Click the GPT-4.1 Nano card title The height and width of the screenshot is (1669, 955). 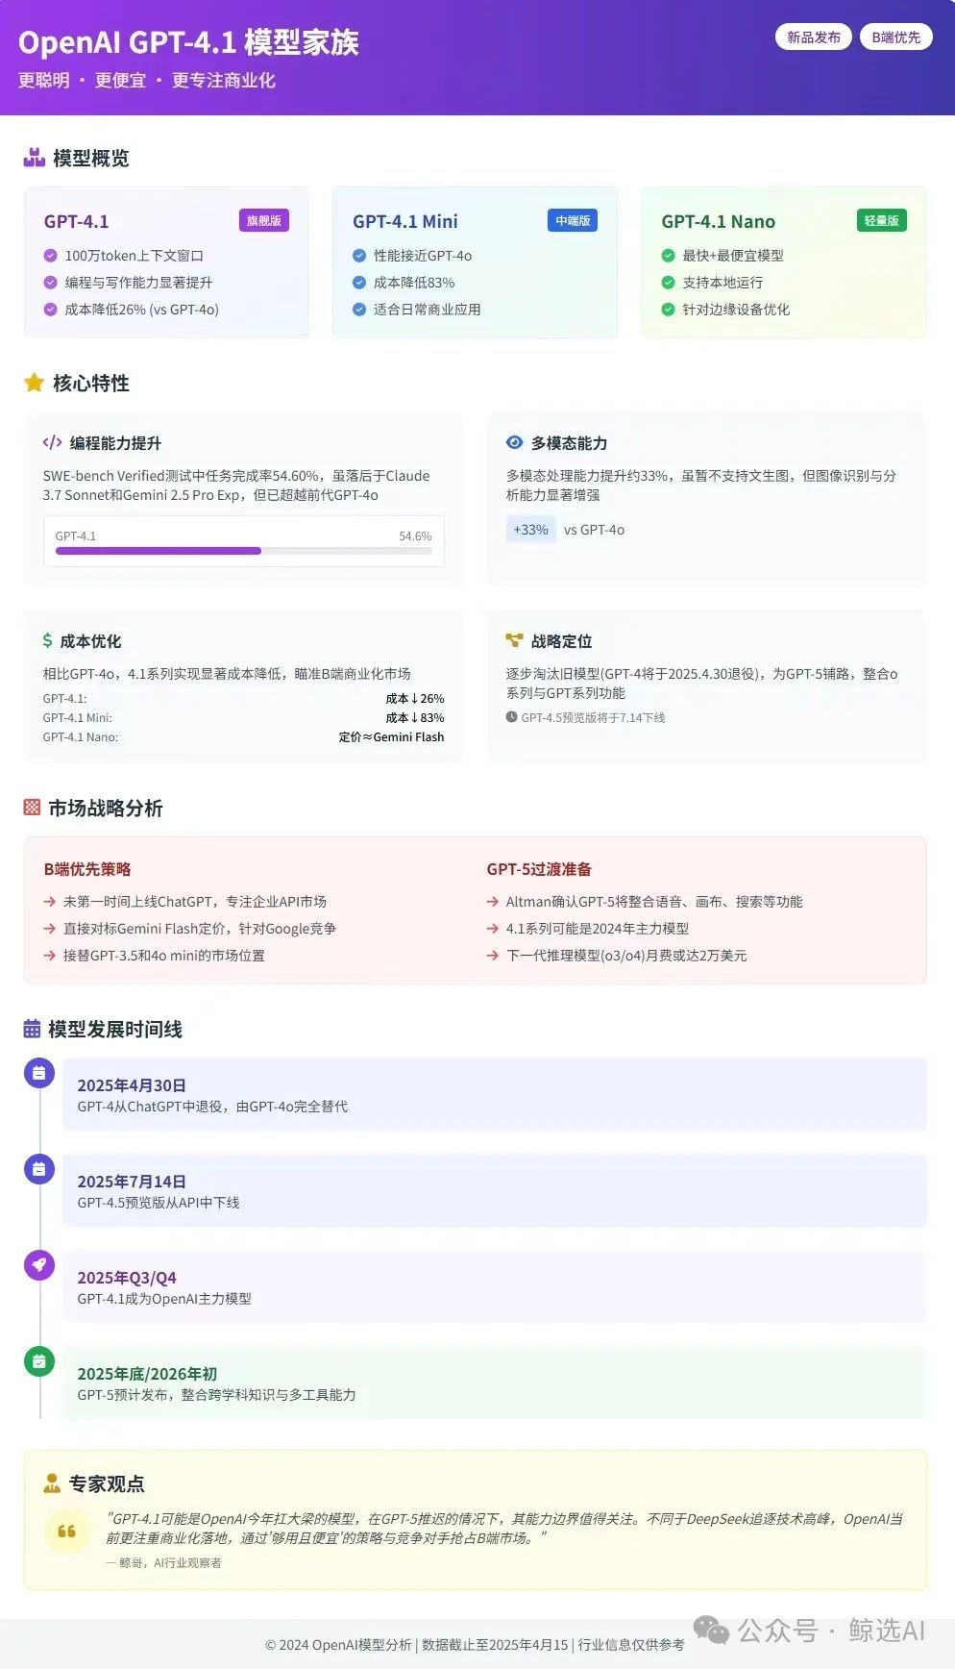pos(718,221)
